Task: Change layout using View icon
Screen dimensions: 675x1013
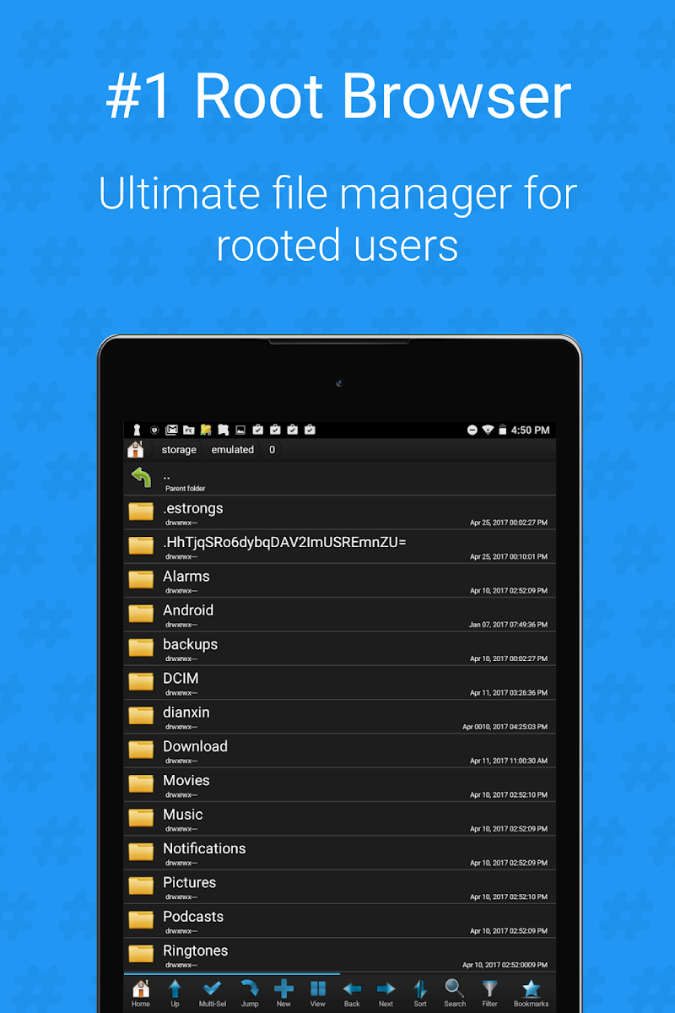Action: coord(317,992)
